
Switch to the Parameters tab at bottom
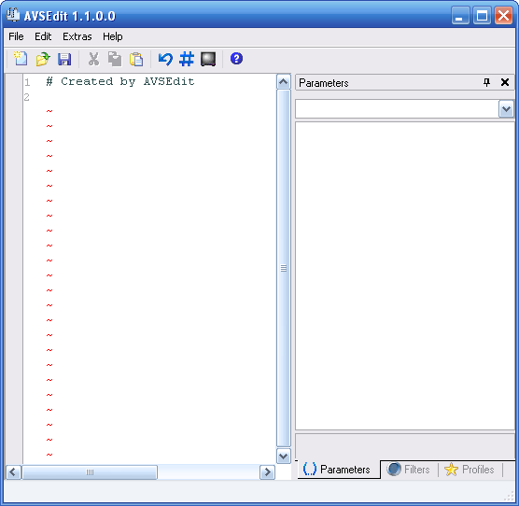pos(339,470)
